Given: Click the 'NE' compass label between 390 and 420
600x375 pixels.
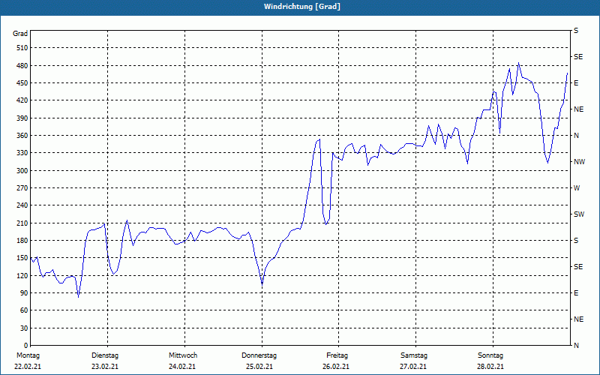Looking at the screenshot, I should (x=578, y=109).
